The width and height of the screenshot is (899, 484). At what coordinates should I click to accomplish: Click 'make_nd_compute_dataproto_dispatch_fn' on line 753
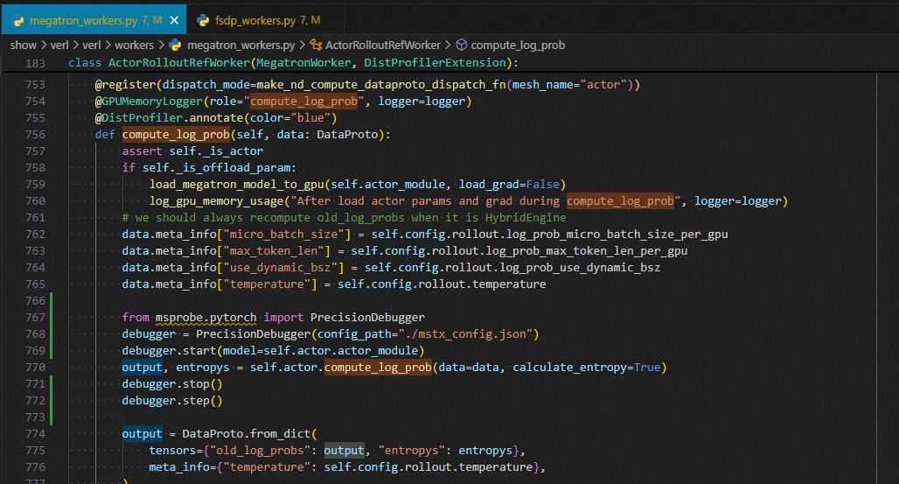(381, 84)
